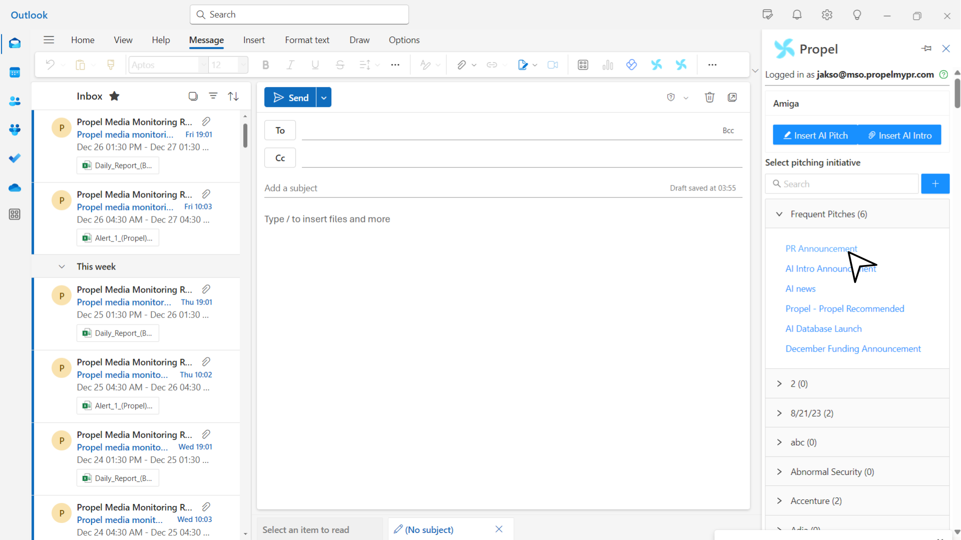Viewport: 961px width, 540px height.
Task: Open the Calendar module in sidebar
Action: point(15,72)
